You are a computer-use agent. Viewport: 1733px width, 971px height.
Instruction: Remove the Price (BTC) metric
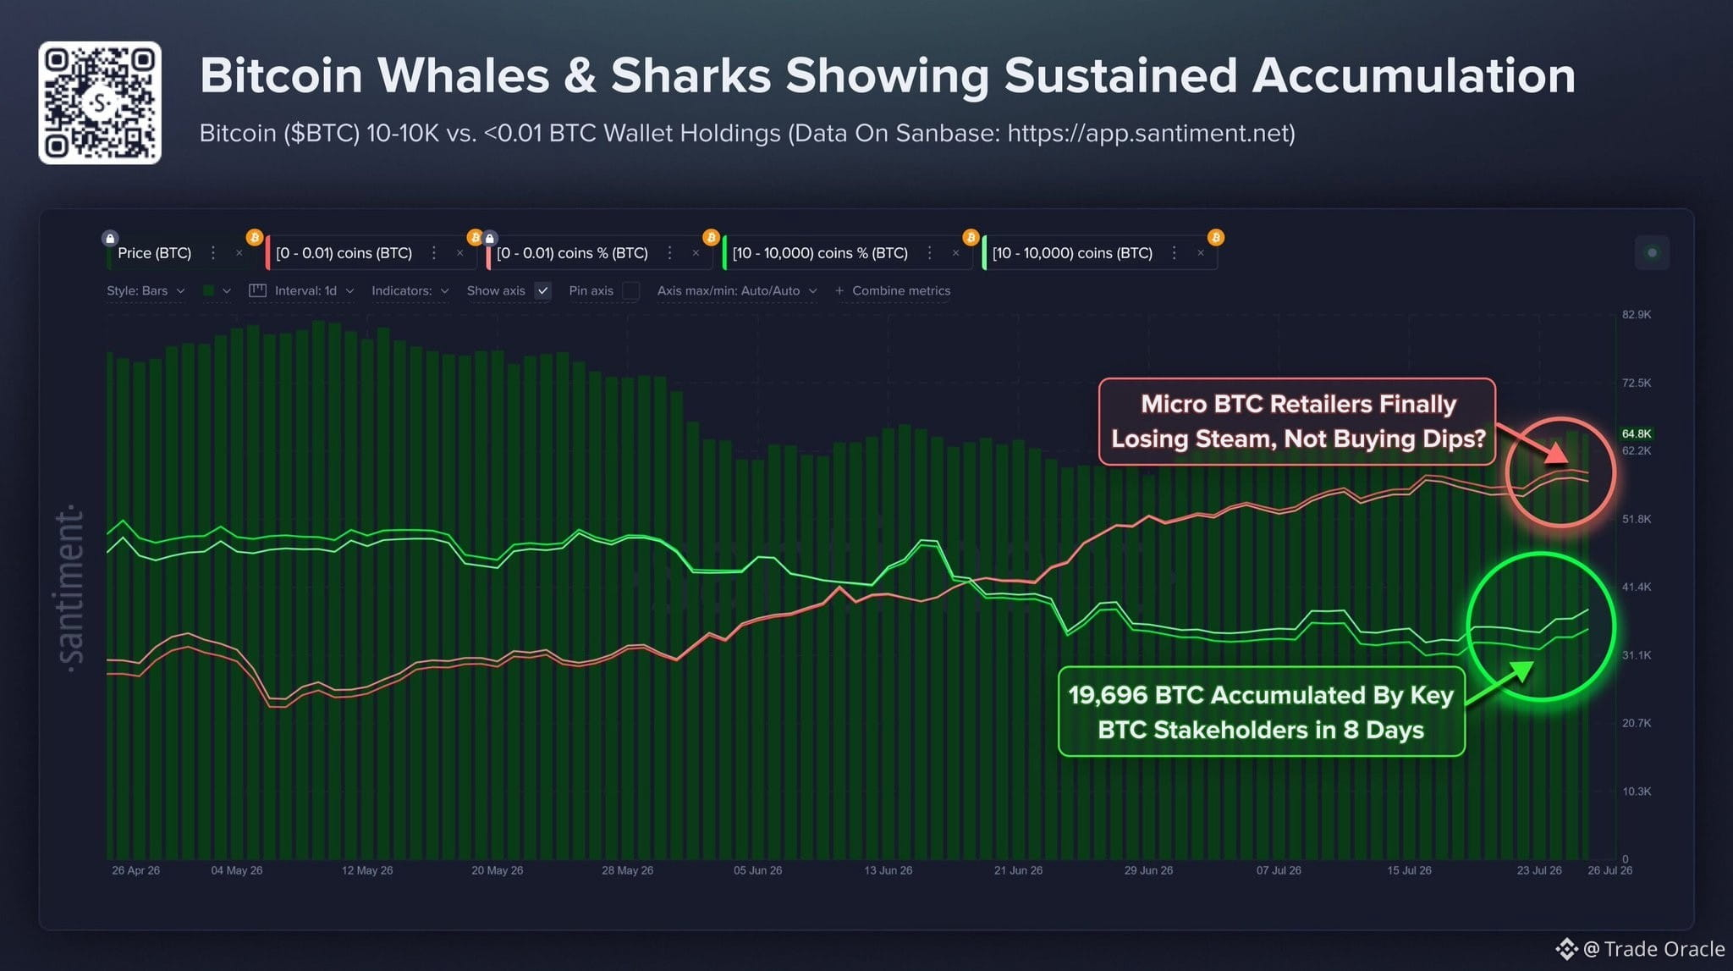[239, 253]
